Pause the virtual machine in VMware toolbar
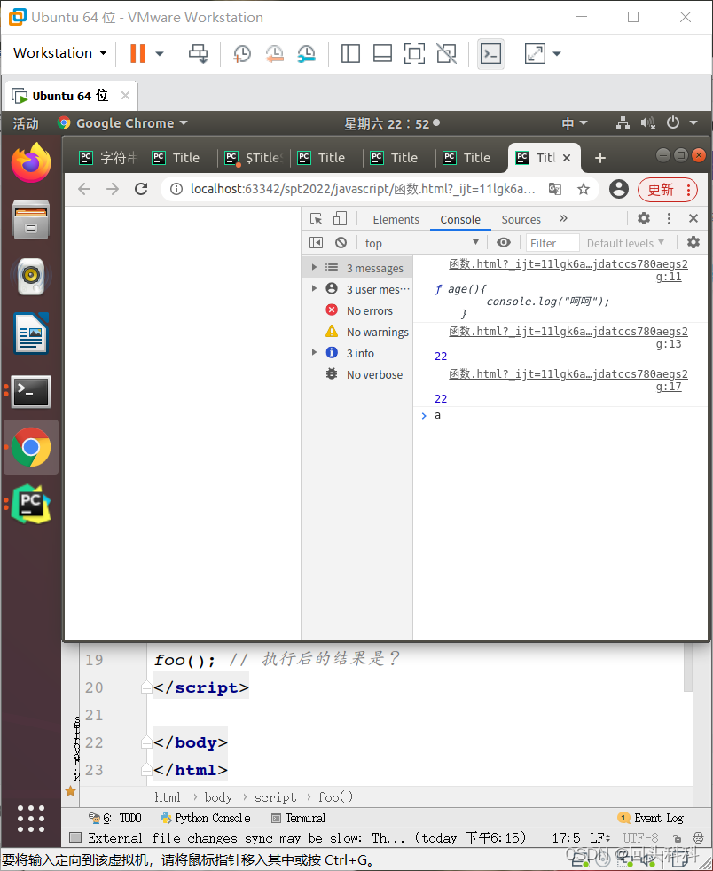713x871 pixels. pyautogui.click(x=137, y=54)
